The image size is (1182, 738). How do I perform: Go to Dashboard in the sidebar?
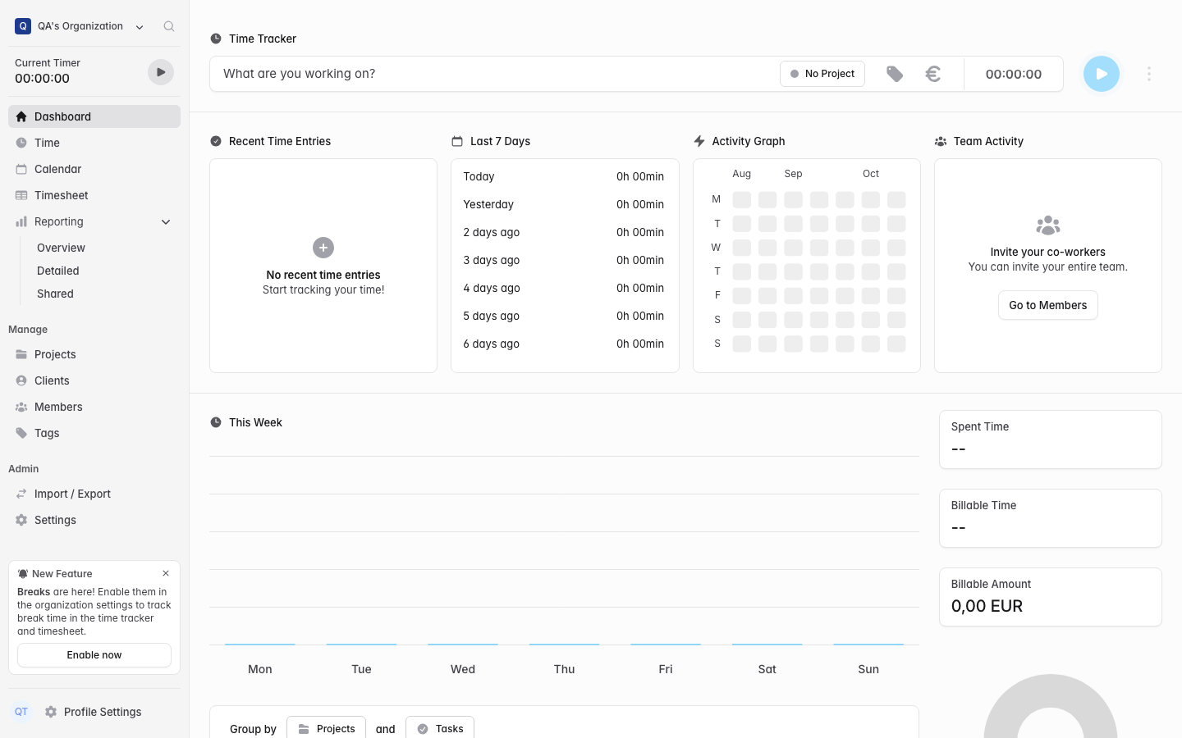point(94,116)
